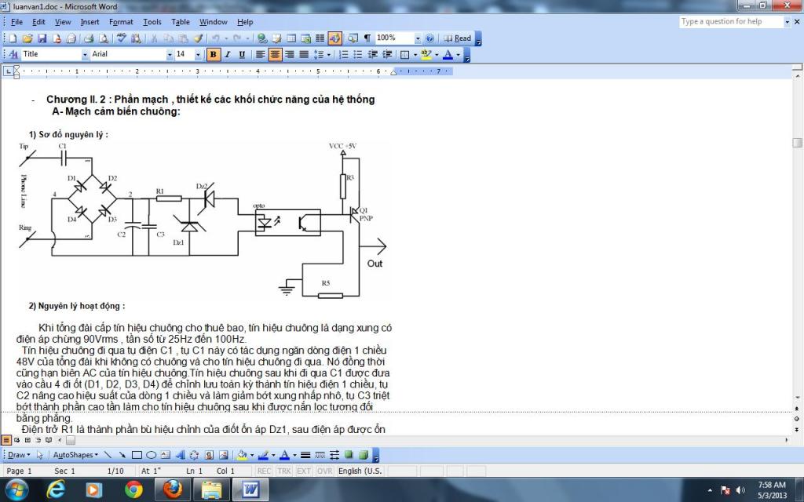The width and height of the screenshot is (804, 502).
Task: Create a new blank document
Action: click(13, 38)
